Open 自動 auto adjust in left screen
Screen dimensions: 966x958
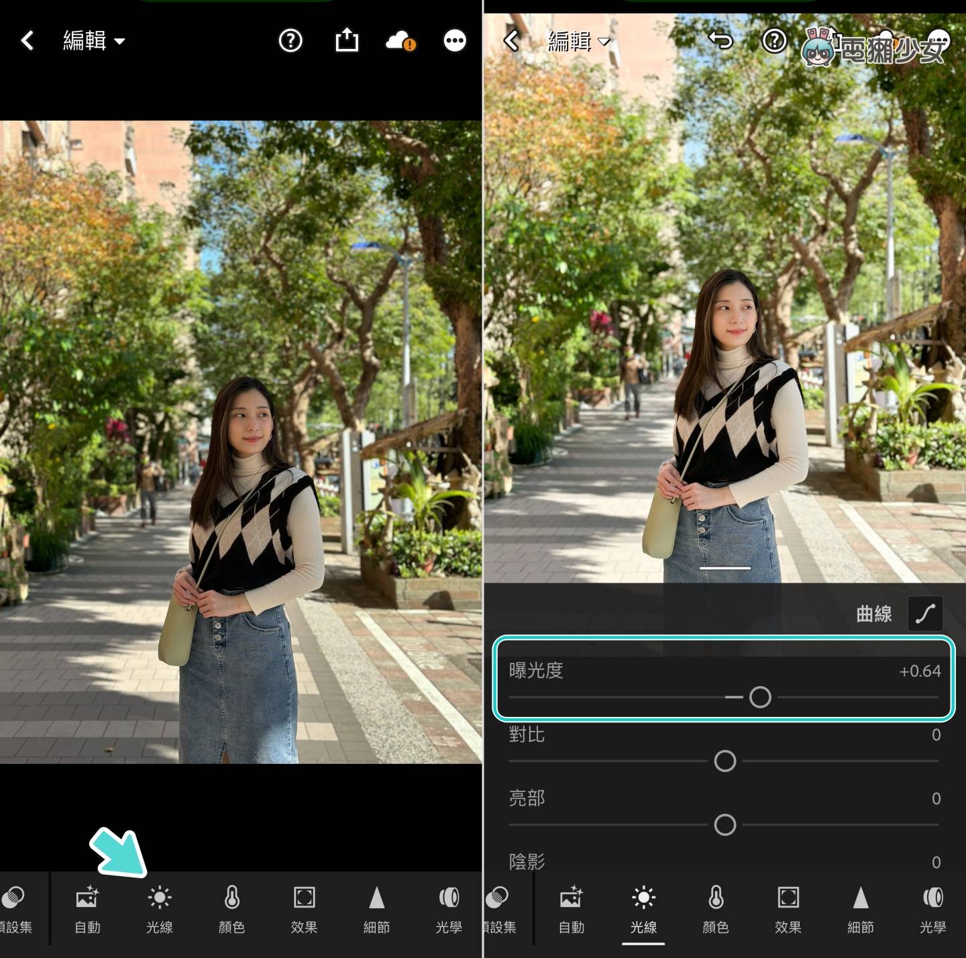pyautogui.click(x=87, y=910)
